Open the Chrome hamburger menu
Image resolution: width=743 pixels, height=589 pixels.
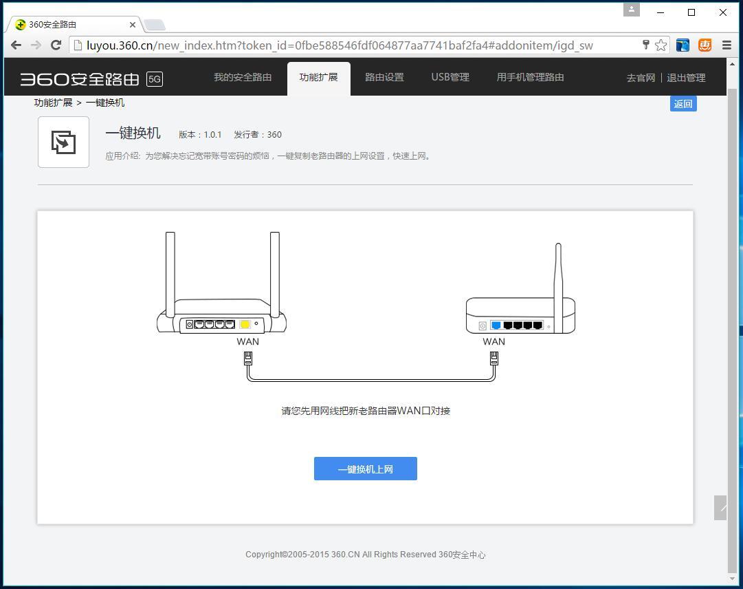click(x=727, y=45)
